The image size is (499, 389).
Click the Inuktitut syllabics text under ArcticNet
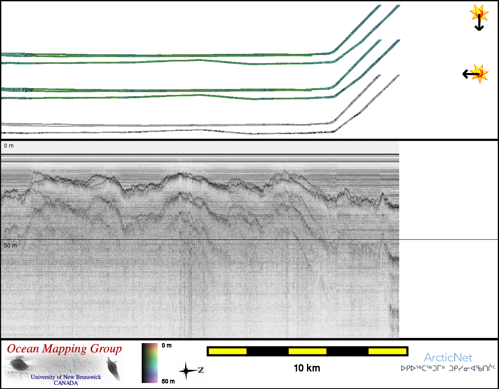(x=448, y=368)
